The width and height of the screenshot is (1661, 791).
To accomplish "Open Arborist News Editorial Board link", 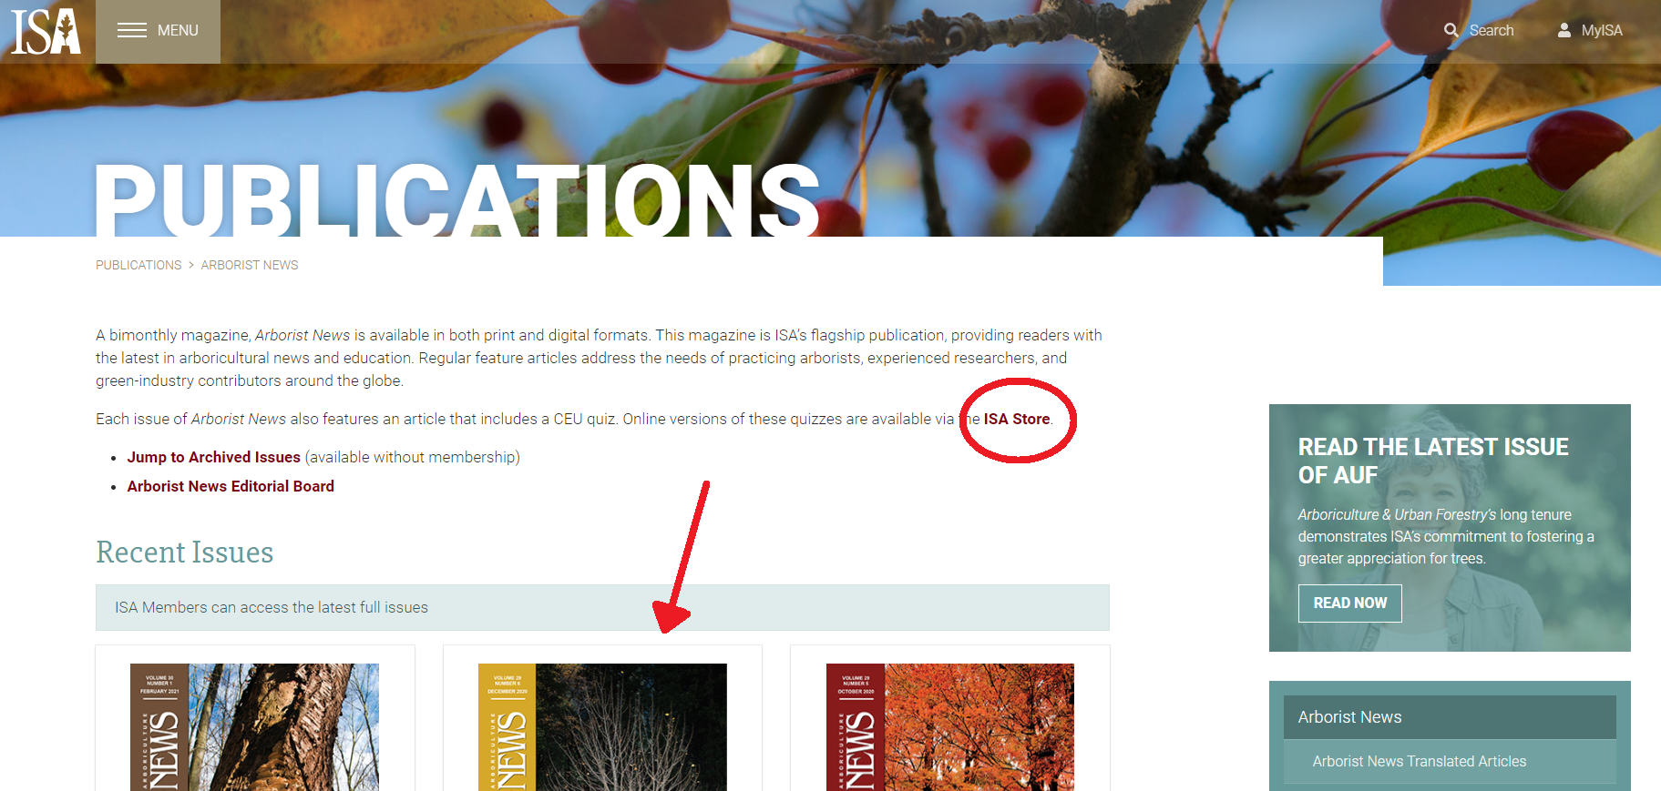I will click(231, 486).
